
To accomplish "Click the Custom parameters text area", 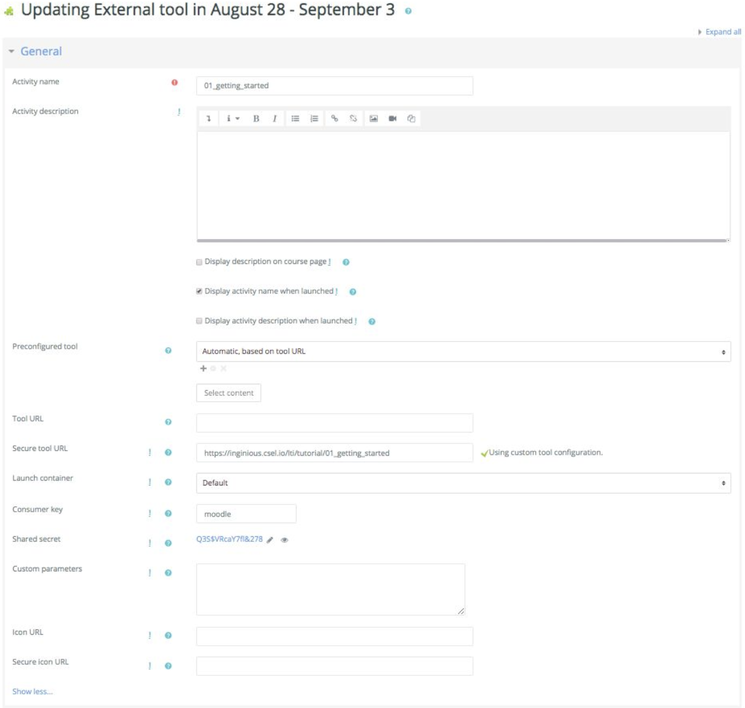I will 331,589.
